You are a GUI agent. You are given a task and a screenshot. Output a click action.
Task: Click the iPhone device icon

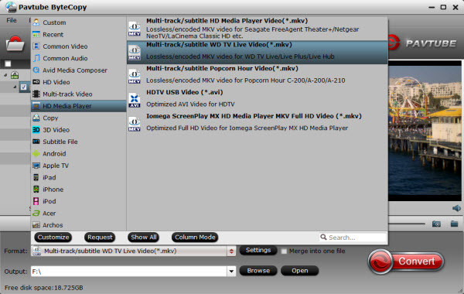[36, 190]
